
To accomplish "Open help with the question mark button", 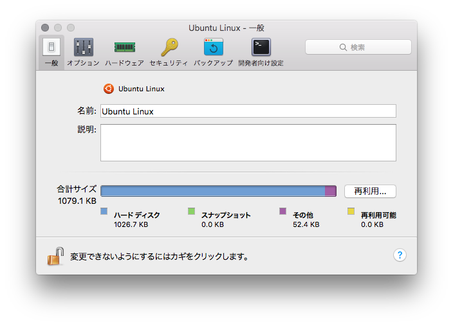I will pyautogui.click(x=400, y=255).
